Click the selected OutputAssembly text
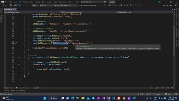 (x=61, y=43)
